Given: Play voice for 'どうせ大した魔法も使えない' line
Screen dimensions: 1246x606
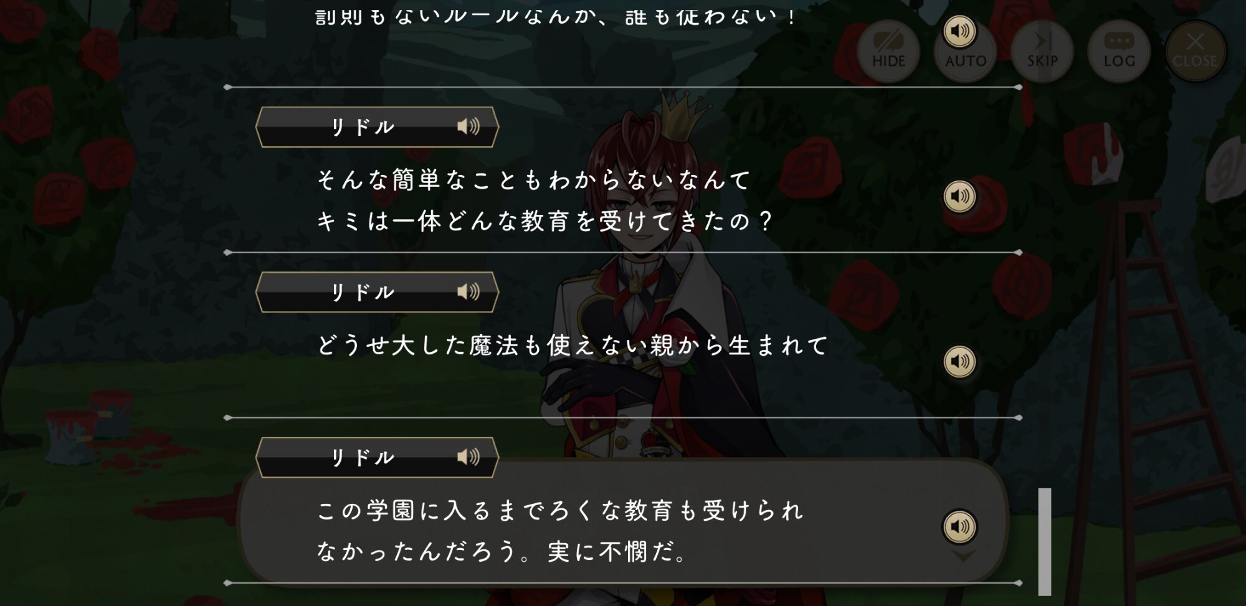Looking at the screenshot, I should point(959,361).
